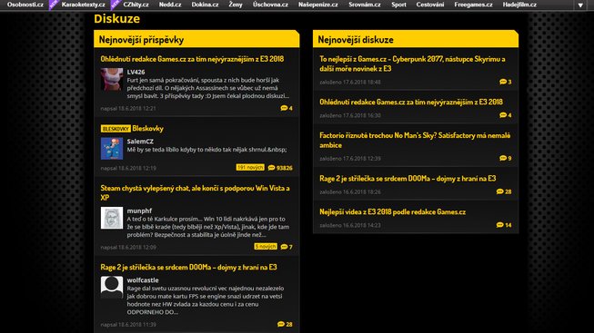The height and width of the screenshot is (333, 594).
Task: Click the comment icon showing 7 under munphf
Action: [x=287, y=247]
